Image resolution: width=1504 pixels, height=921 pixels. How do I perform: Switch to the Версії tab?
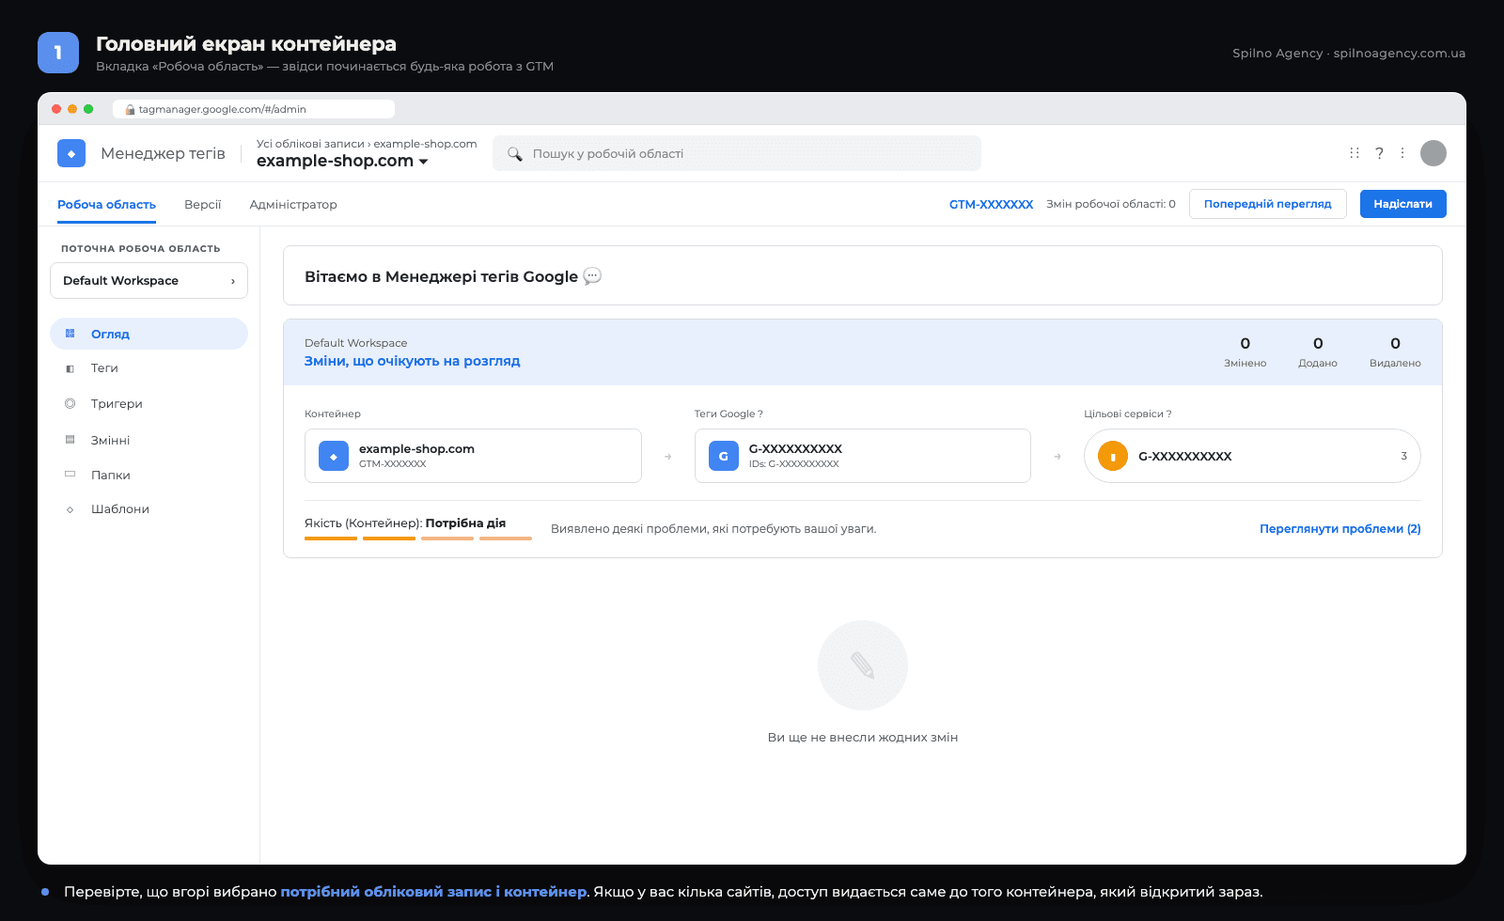tap(202, 204)
